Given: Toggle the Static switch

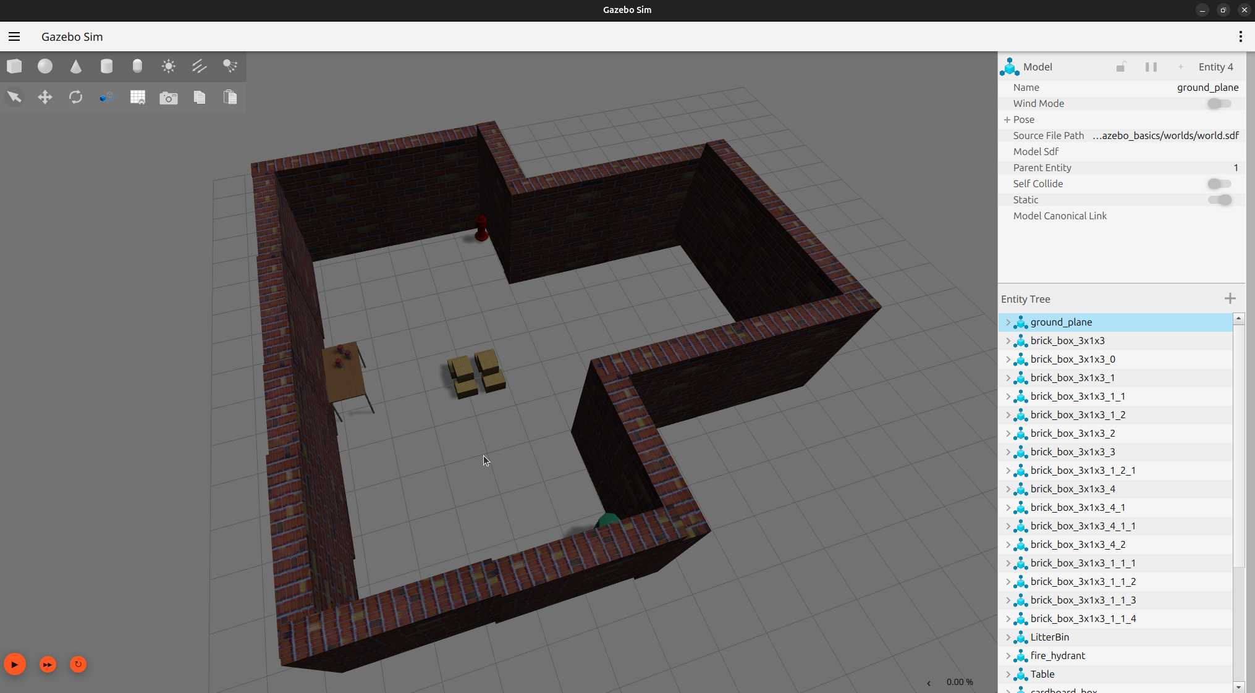Looking at the screenshot, I should (1219, 200).
